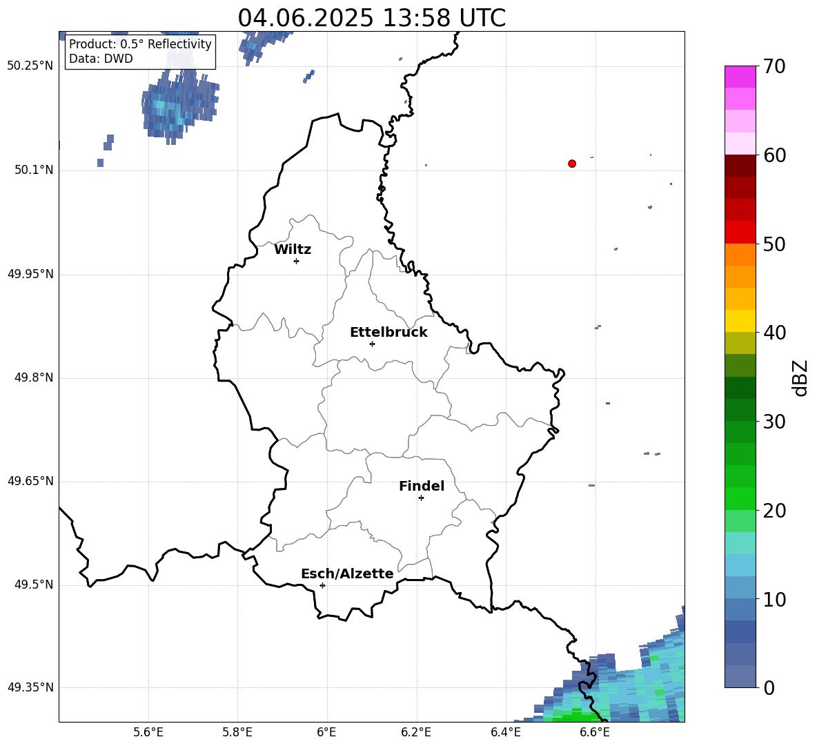817x746 pixels.
Task: Click the 49.5°N latitude label
Action: click(x=34, y=585)
